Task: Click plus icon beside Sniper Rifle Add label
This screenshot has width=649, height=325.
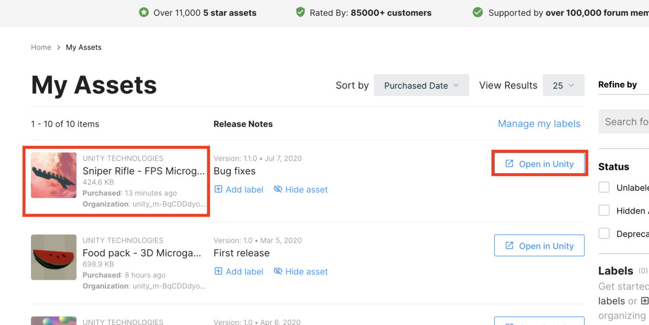Action: point(218,189)
